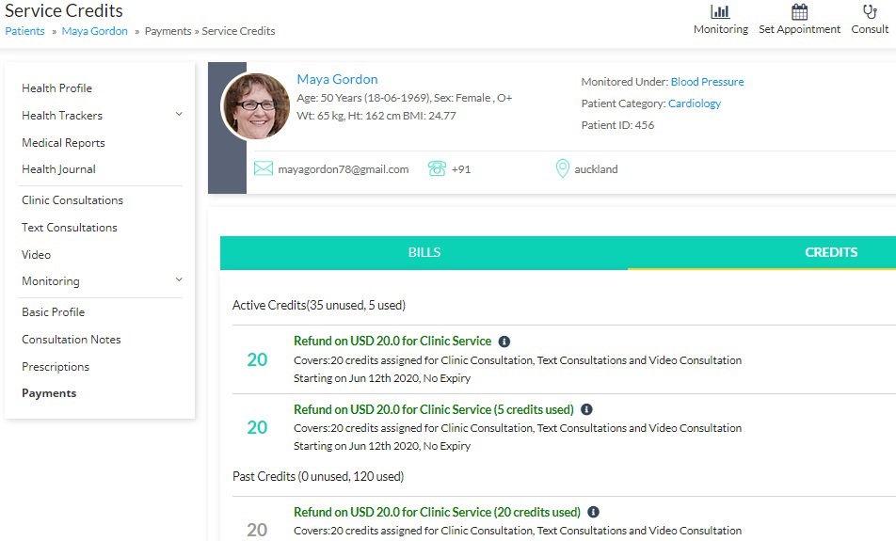
Task: Open first Refund on USD 20.0 for Clinic Service
Action: (x=392, y=341)
